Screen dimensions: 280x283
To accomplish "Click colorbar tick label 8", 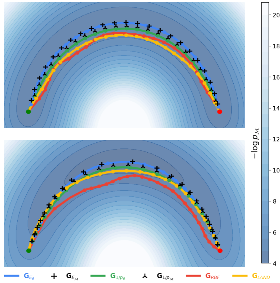I will pyautogui.click(x=274, y=202).
